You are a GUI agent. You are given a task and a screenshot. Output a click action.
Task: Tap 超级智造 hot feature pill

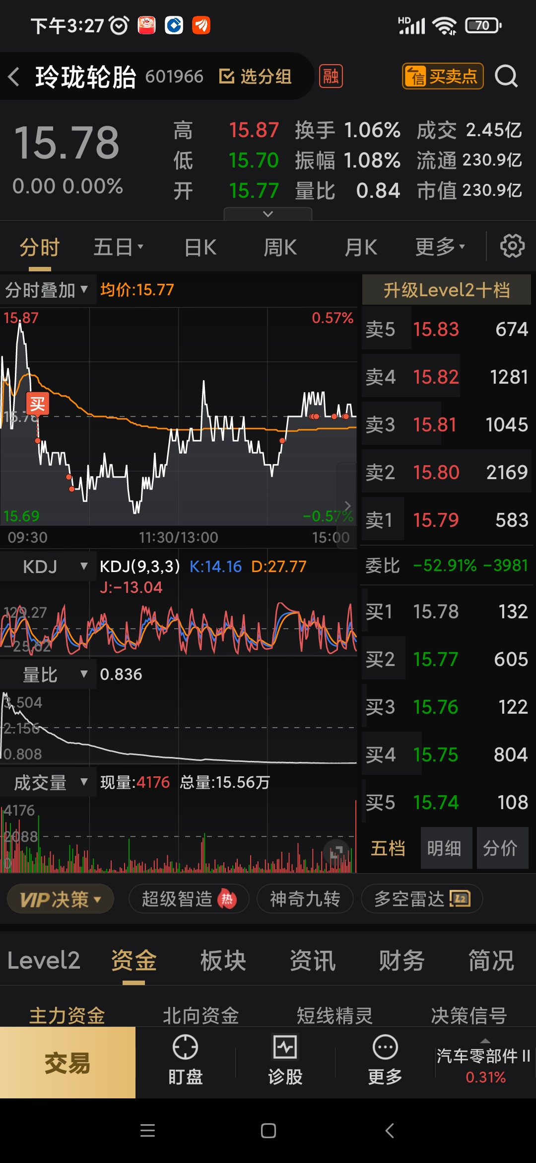[x=189, y=899]
